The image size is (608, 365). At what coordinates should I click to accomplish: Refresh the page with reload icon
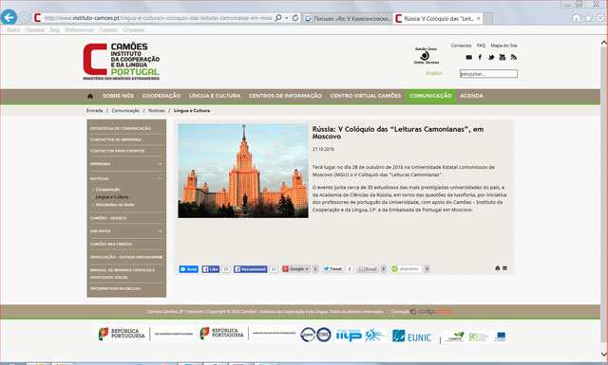click(x=295, y=18)
